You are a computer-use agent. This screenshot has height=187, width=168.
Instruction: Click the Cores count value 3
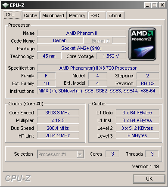pyautogui.click(x=112, y=154)
